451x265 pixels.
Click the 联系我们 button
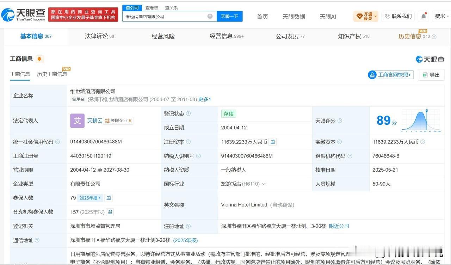[398, 16]
